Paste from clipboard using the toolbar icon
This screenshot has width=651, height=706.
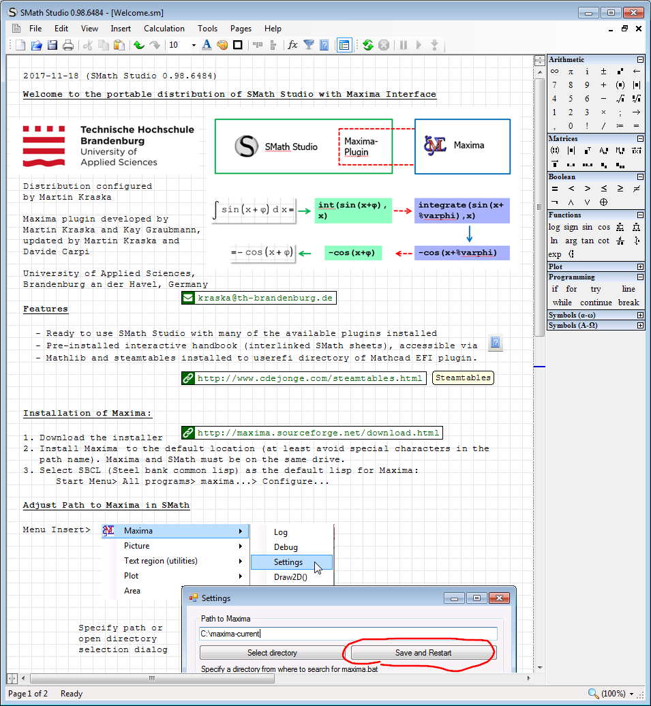tap(119, 45)
